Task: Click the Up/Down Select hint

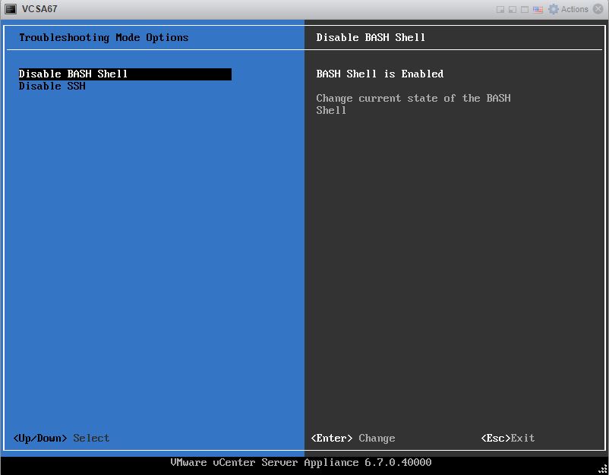Action: coord(62,438)
